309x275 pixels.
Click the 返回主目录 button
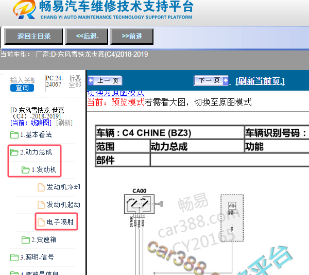click(33, 36)
